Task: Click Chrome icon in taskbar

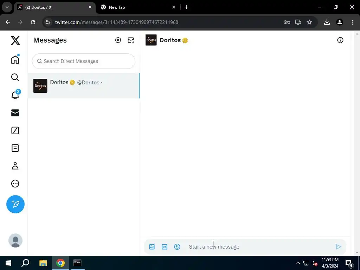Action: coord(60,263)
